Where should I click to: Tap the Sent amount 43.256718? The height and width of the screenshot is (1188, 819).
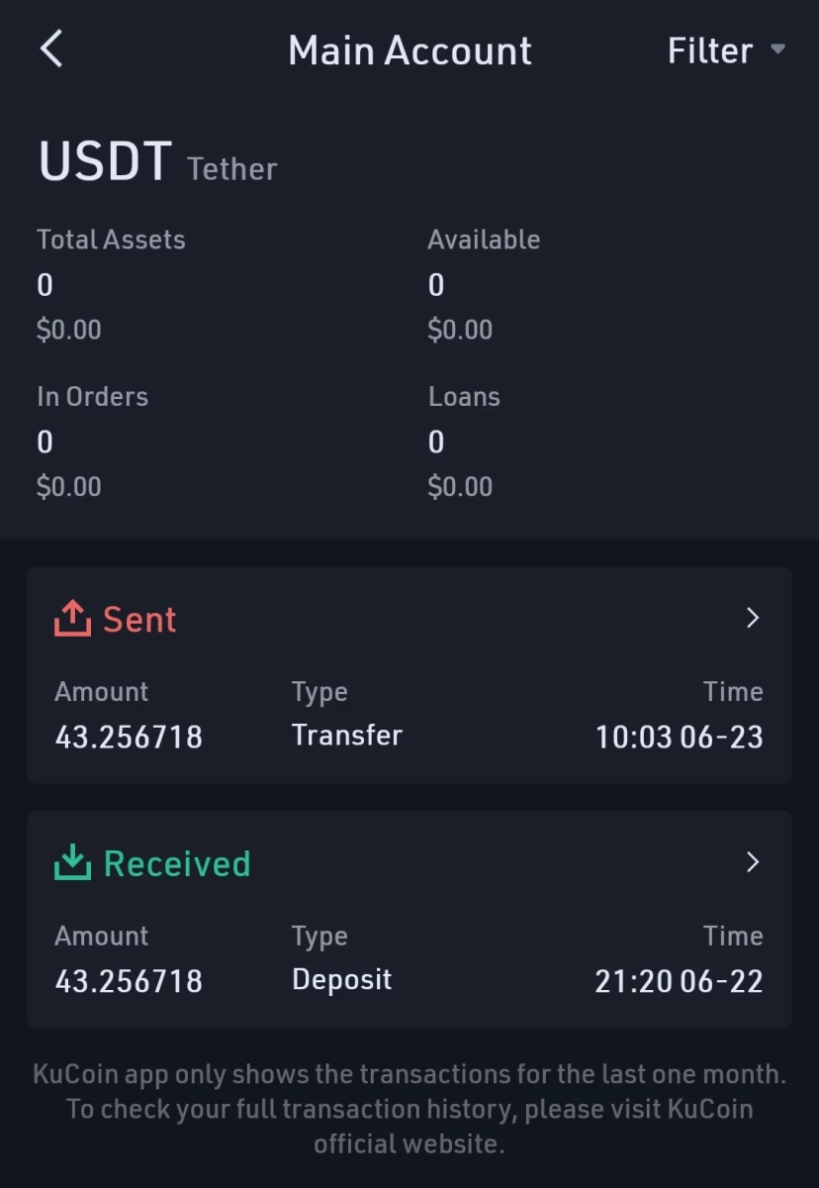coord(129,737)
